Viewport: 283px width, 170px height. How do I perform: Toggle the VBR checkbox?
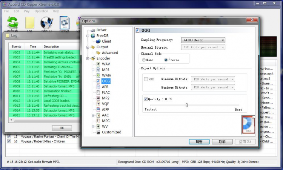pos(146,79)
